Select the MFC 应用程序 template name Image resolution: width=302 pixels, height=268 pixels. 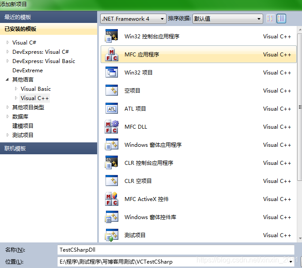142,54
